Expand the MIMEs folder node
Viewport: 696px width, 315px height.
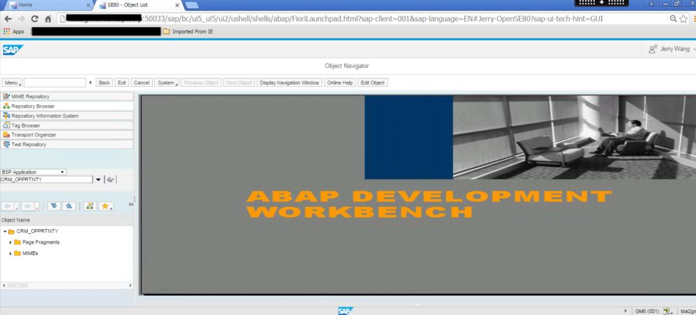coord(11,253)
